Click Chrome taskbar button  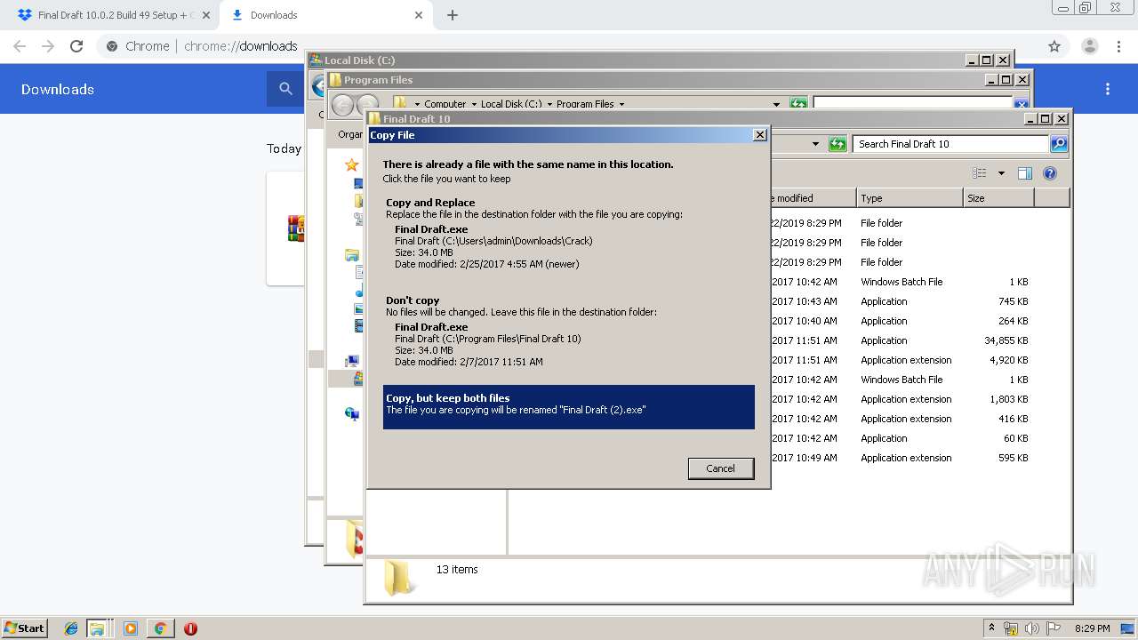[160, 628]
